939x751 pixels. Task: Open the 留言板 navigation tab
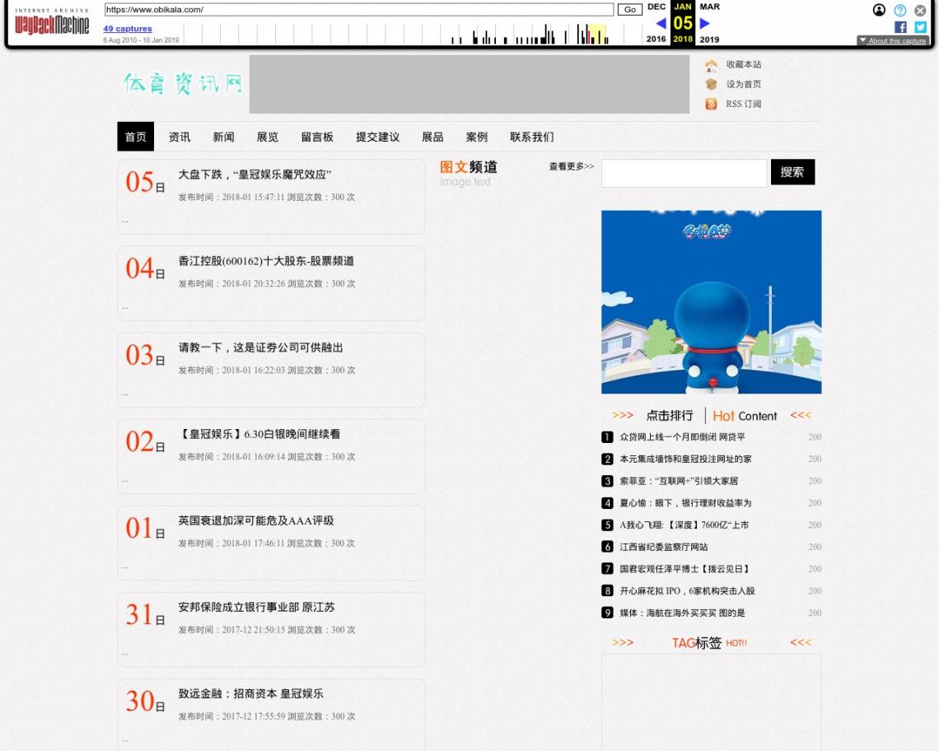click(317, 137)
